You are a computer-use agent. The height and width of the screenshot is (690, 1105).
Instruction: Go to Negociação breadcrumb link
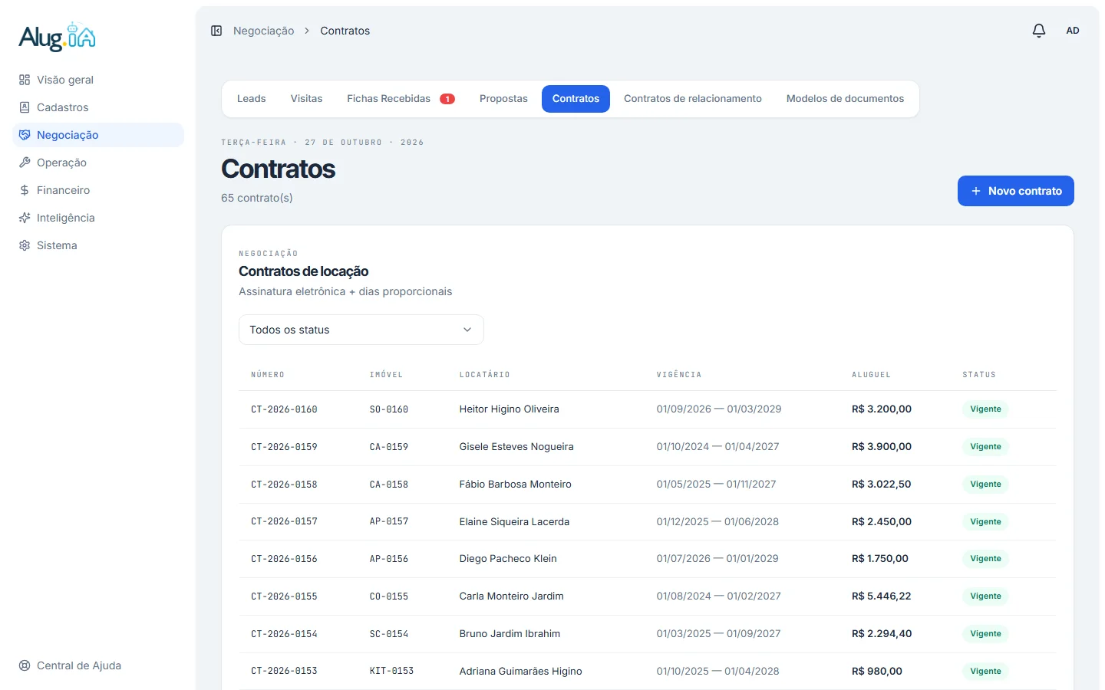263,31
